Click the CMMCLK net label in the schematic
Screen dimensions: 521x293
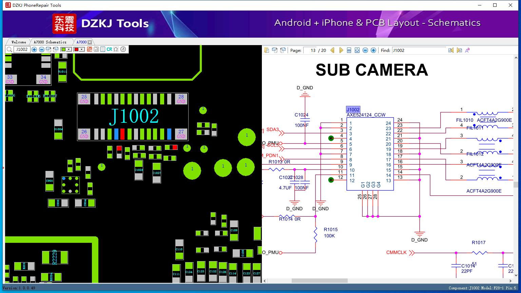396,253
